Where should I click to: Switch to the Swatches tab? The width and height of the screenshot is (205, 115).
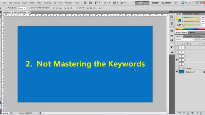coord(187,14)
